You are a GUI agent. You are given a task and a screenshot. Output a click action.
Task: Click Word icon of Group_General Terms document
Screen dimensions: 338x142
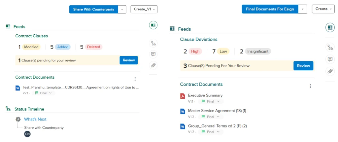(183, 126)
